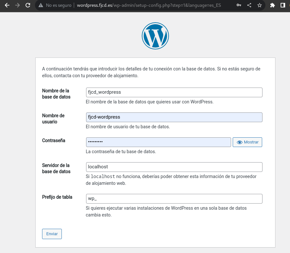
Task: Click the 'Prefijo de tabla' label
Action: coord(57,197)
